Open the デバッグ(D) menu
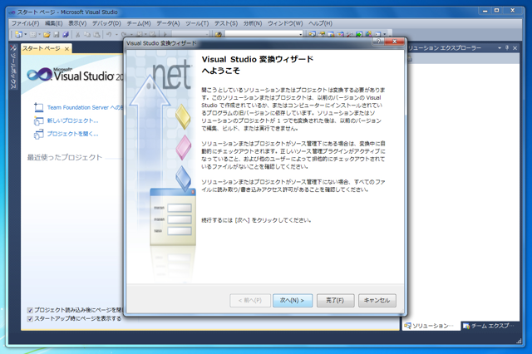This screenshot has height=354, width=532. 106,23
